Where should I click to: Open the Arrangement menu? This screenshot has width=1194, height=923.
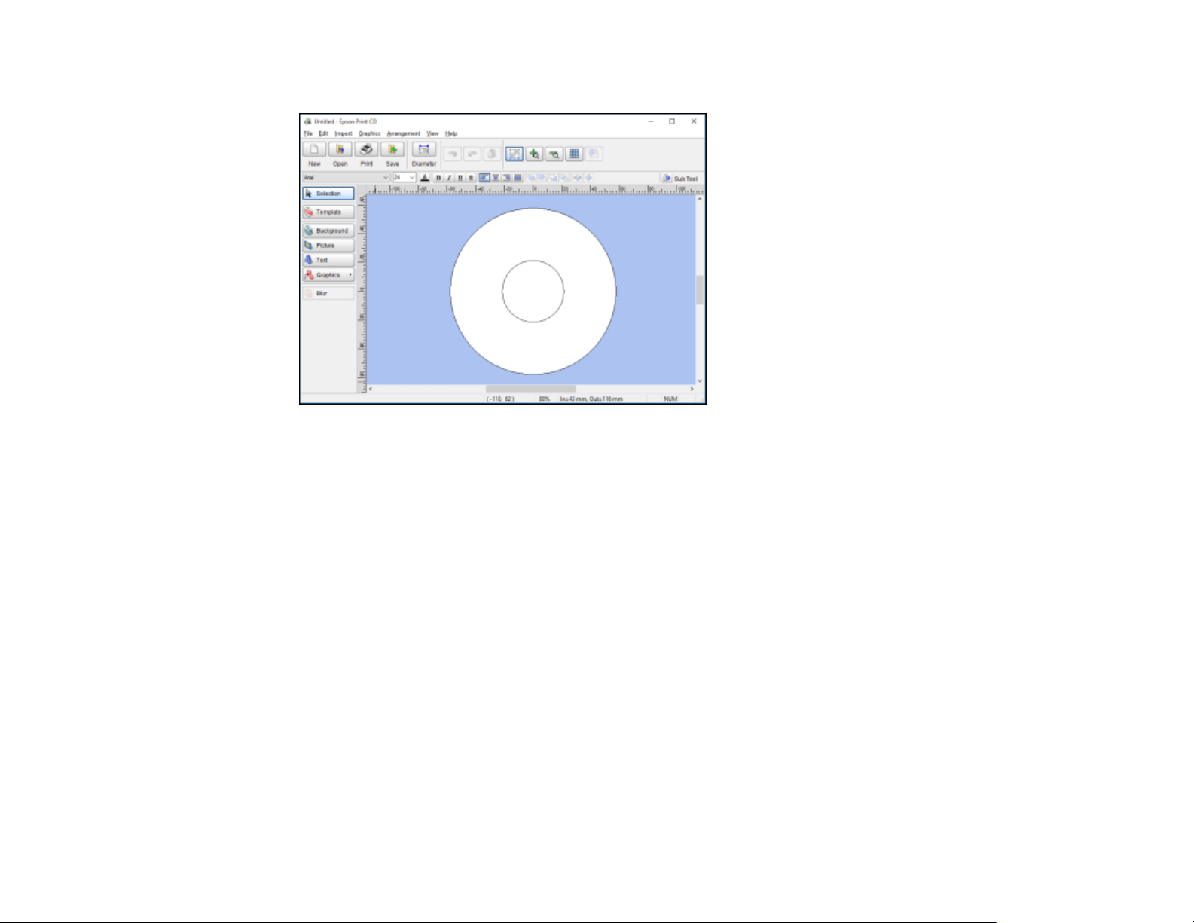pyautogui.click(x=404, y=133)
